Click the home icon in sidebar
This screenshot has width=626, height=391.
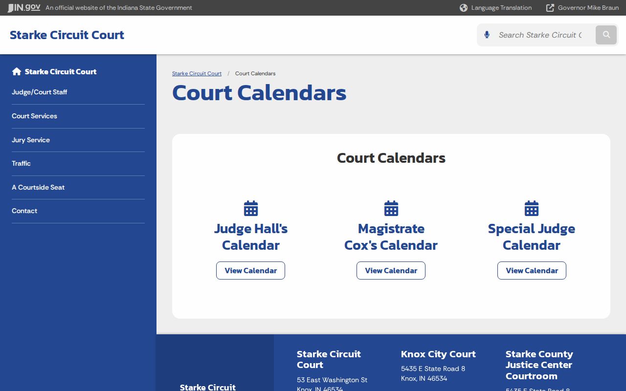[x=17, y=71]
